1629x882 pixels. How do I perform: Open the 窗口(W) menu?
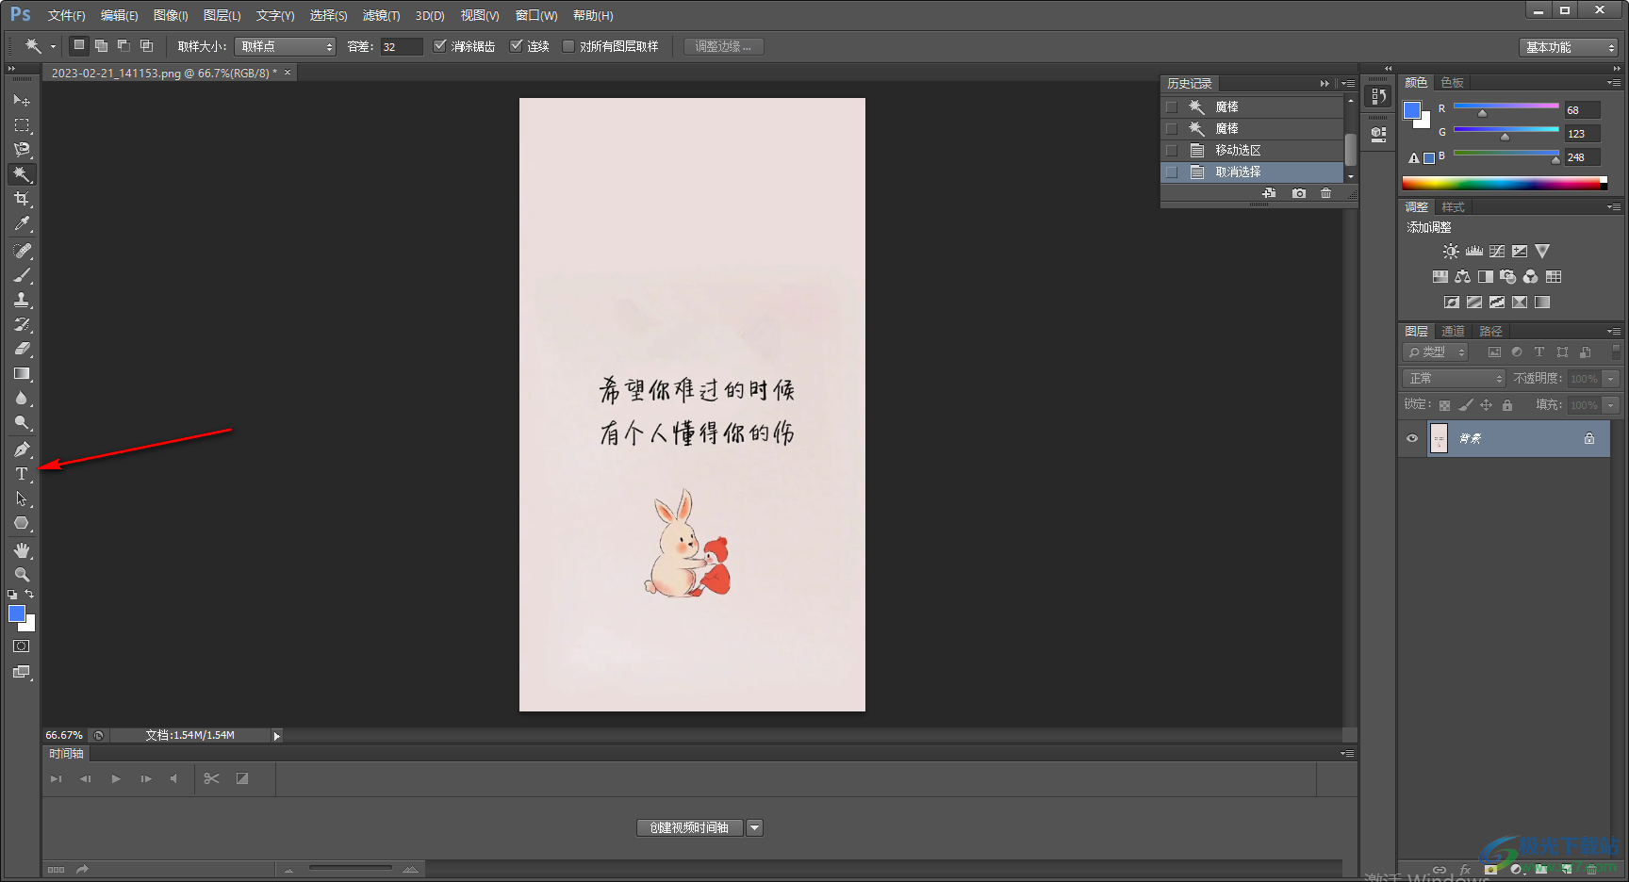pyautogui.click(x=536, y=15)
